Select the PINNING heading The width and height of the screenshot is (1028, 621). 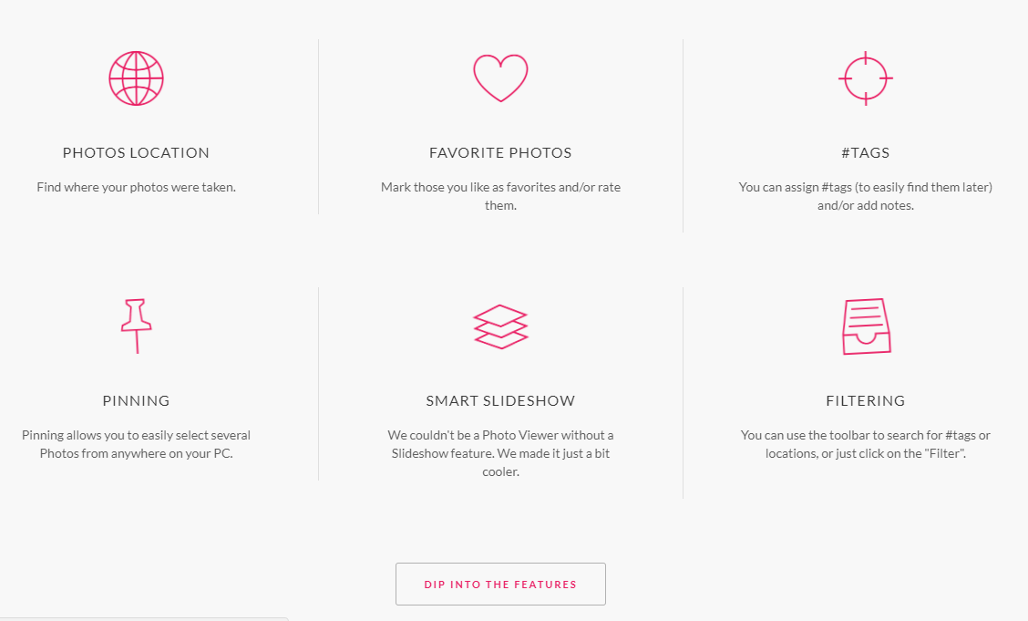coord(136,400)
